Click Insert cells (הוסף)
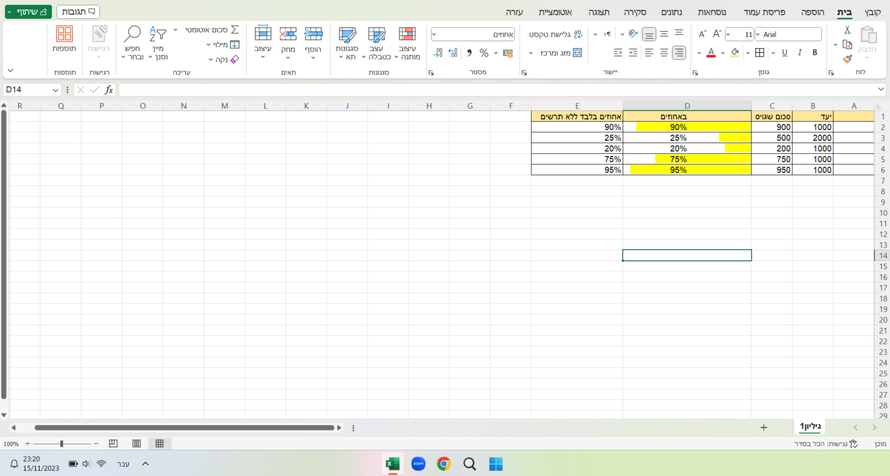The image size is (890, 476). (x=313, y=43)
